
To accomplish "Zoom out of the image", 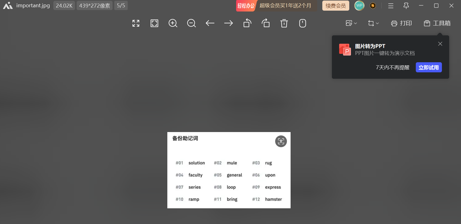I will click(191, 23).
